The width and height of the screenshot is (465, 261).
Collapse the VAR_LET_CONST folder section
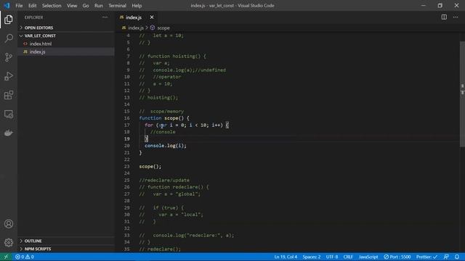click(x=66, y=36)
